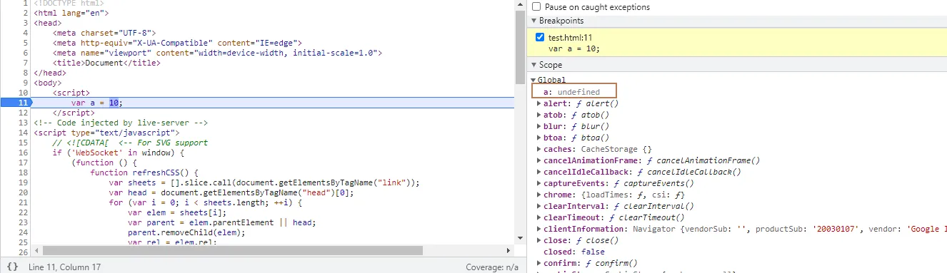Collapse the Scope section
The image size is (947, 273).
pos(533,65)
